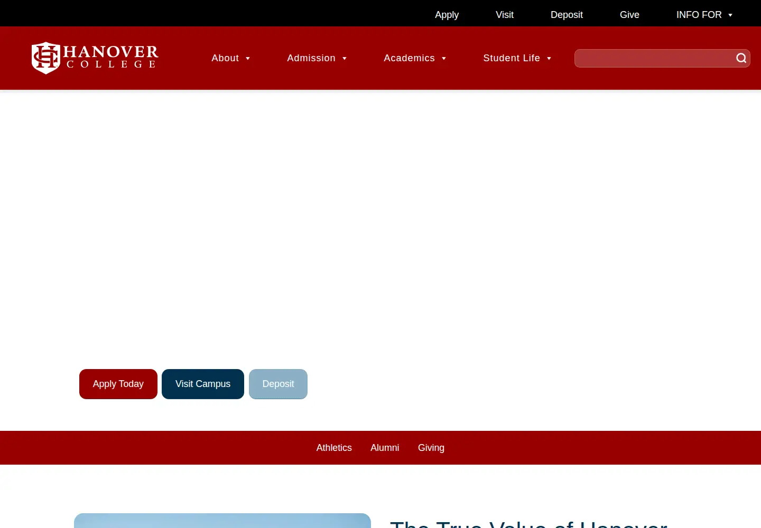Click the Apply Today button
Image resolution: width=761 pixels, height=528 pixels.
[118, 384]
